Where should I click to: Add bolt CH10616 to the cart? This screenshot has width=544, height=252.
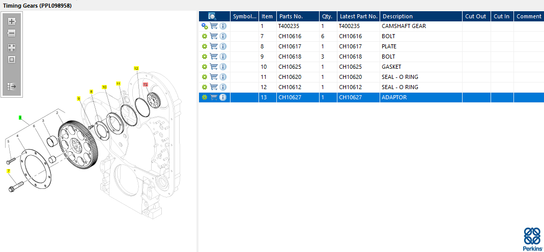point(214,36)
